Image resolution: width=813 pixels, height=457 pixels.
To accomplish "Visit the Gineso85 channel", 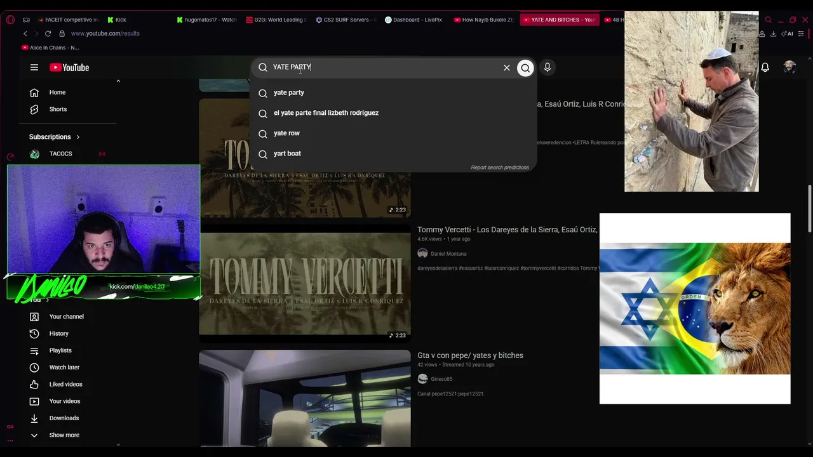I will (x=441, y=379).
